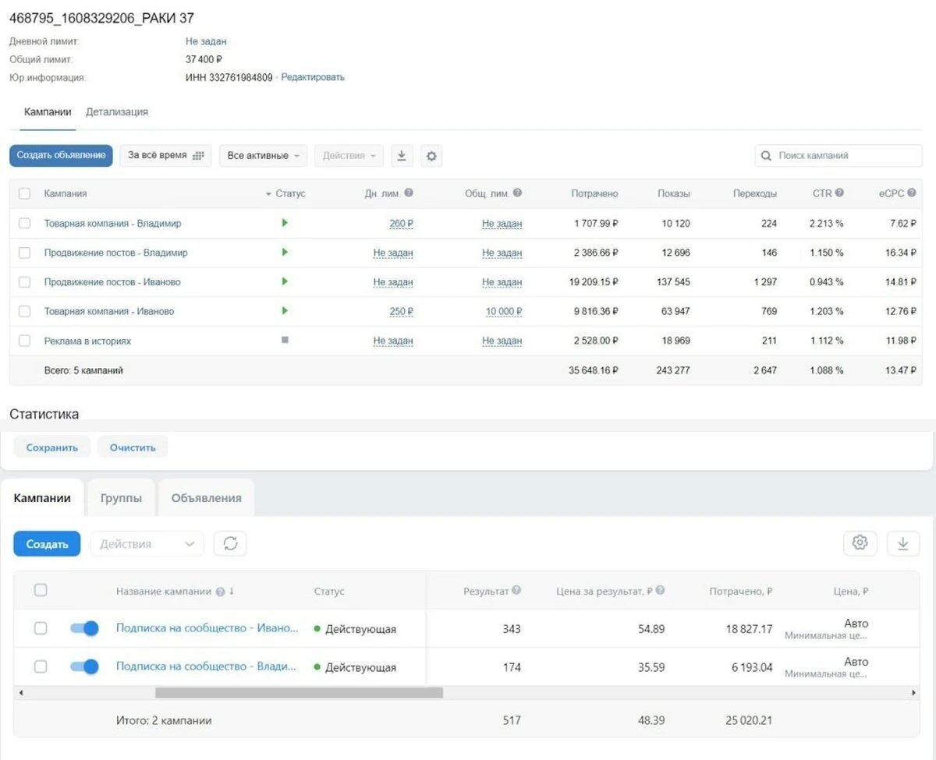Screen dimensions: 936x760
Task: Switch to the Объявления tab
Action: click(x=207, y=498)
